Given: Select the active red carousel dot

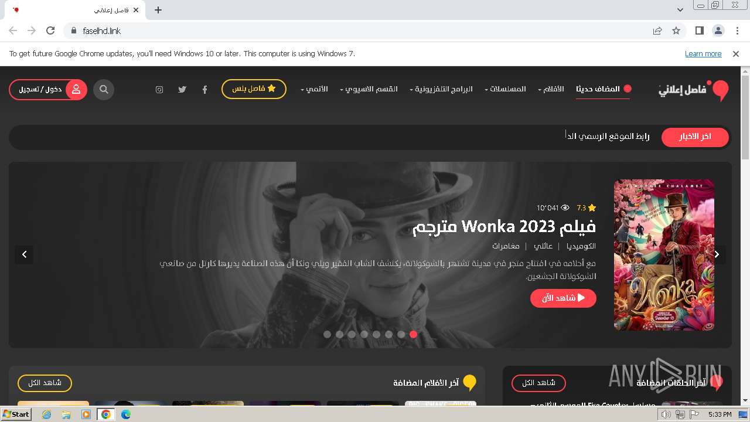Looking at the screenshot, I should 413,334.
